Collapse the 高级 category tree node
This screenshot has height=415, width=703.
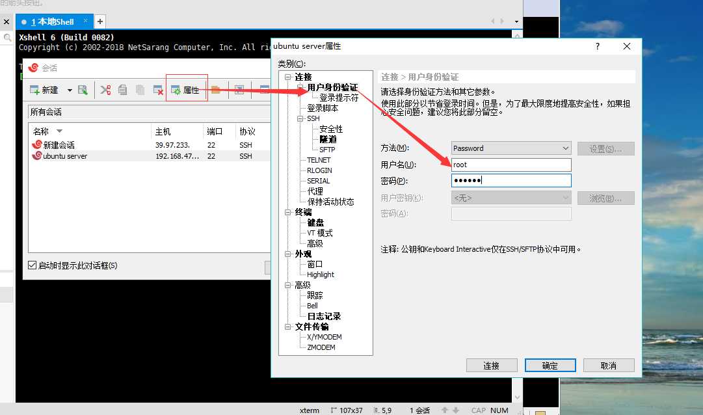coord(288,285)
